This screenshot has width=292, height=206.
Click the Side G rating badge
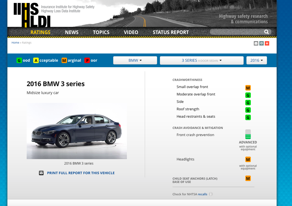point(248,103)
